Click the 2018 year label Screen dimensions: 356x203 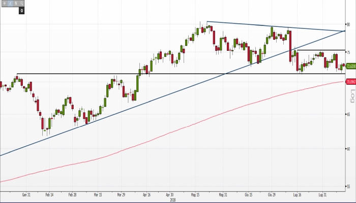pos(172,199)
